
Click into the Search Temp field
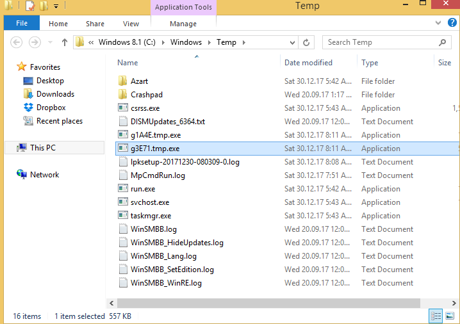click(378, 42)
